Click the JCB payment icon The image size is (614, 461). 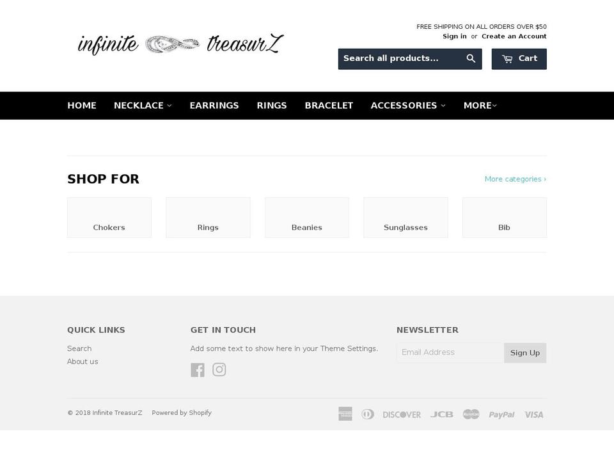pyautogui.click(x=442, y=414)
